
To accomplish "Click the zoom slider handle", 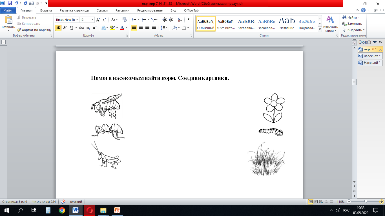I will (x=366, y=202).
